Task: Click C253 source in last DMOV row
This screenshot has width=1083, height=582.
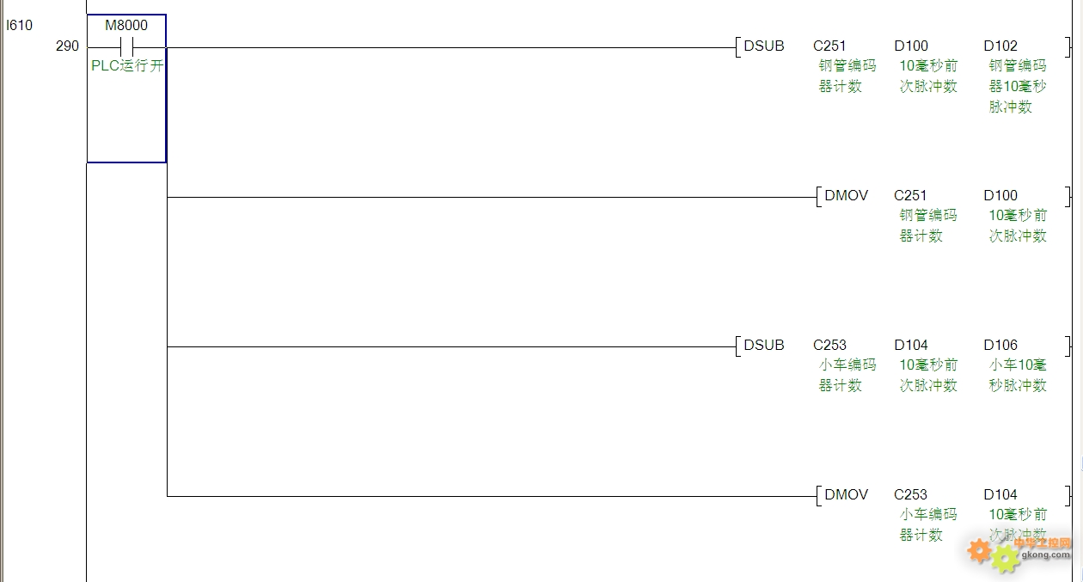Action: (910, 495)
